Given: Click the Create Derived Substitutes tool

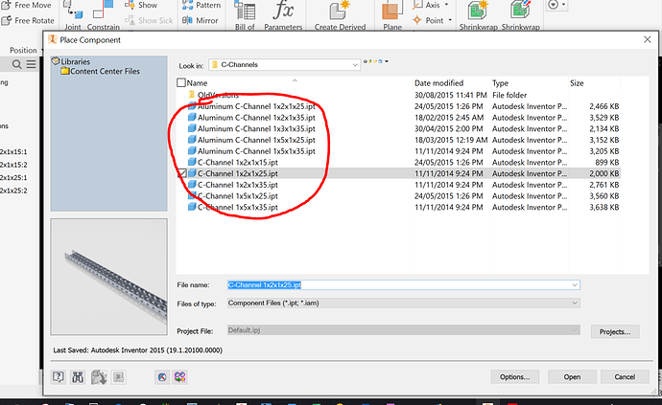Looking at the screenshot, I should tap(340, 15).
